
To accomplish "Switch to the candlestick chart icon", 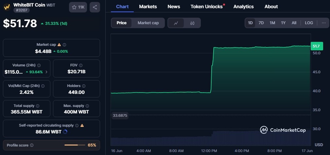I will [192, 23].
